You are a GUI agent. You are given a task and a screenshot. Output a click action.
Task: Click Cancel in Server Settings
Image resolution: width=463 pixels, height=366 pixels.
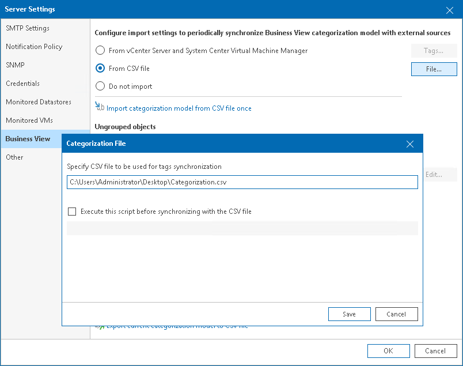[435, 351]
